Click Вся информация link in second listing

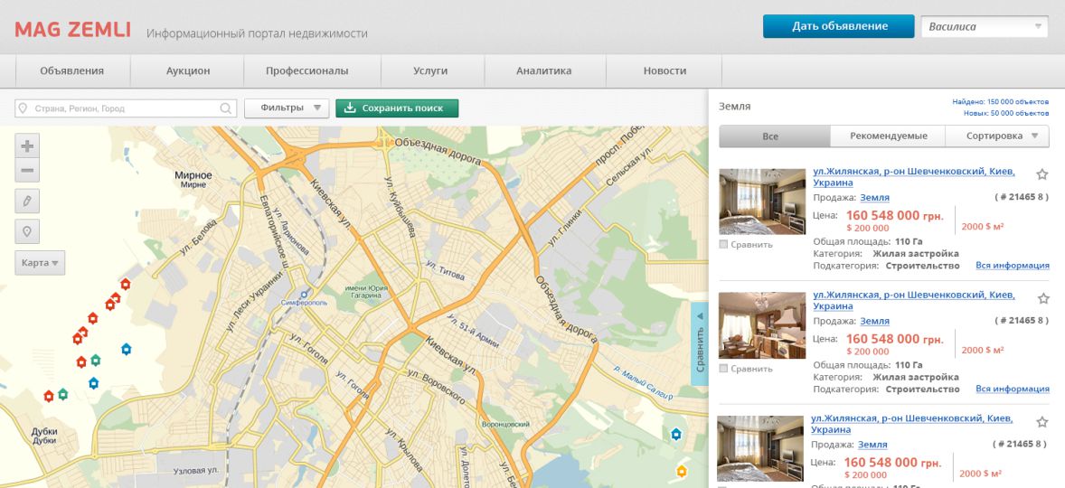coord(1012,389)
